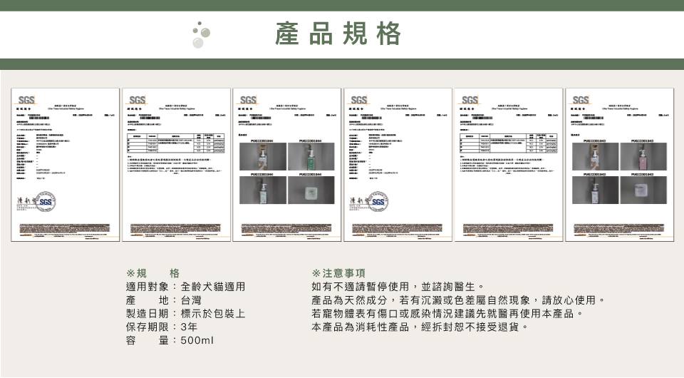Click the SGS logo on the second report page
Screen dimensions: 684x378
[x=137, y=99]
